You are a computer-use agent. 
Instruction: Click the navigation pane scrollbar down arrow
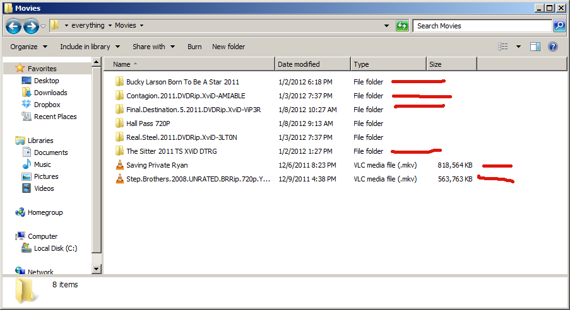(97, 269)
